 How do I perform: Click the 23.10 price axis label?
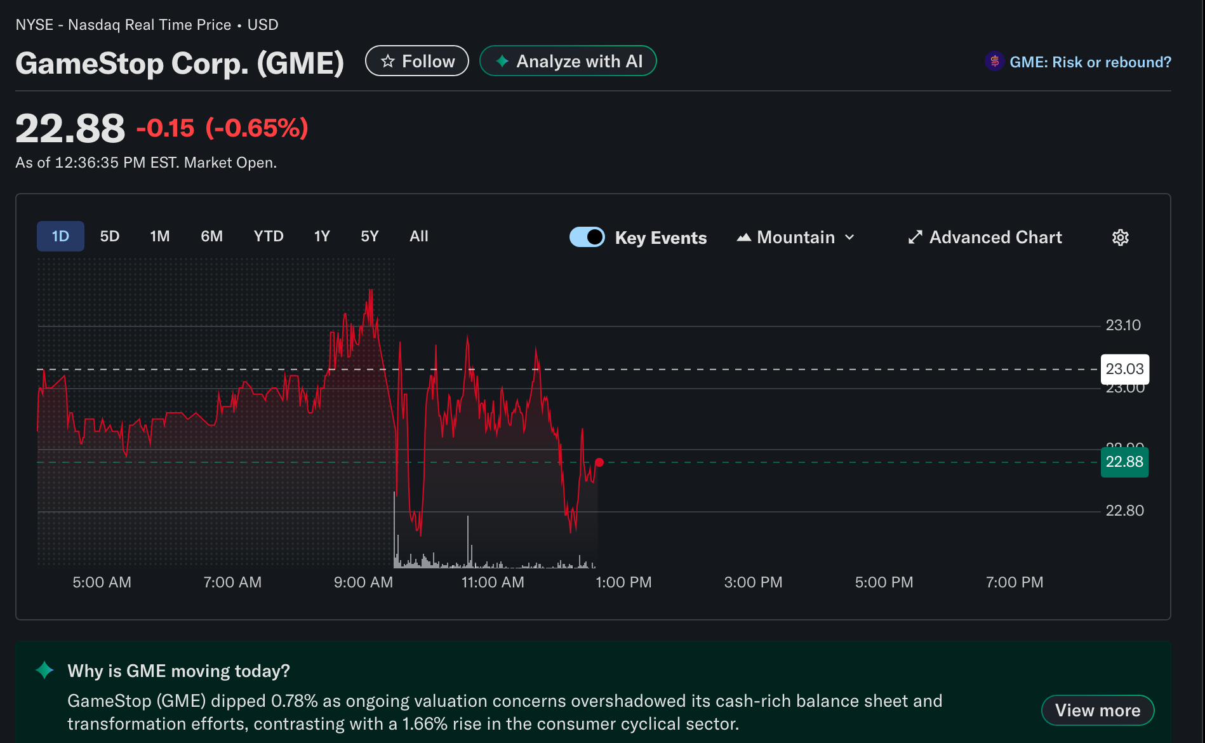(1123, 325)
